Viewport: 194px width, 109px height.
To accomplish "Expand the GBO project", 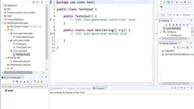I will (x=2, y=16).
